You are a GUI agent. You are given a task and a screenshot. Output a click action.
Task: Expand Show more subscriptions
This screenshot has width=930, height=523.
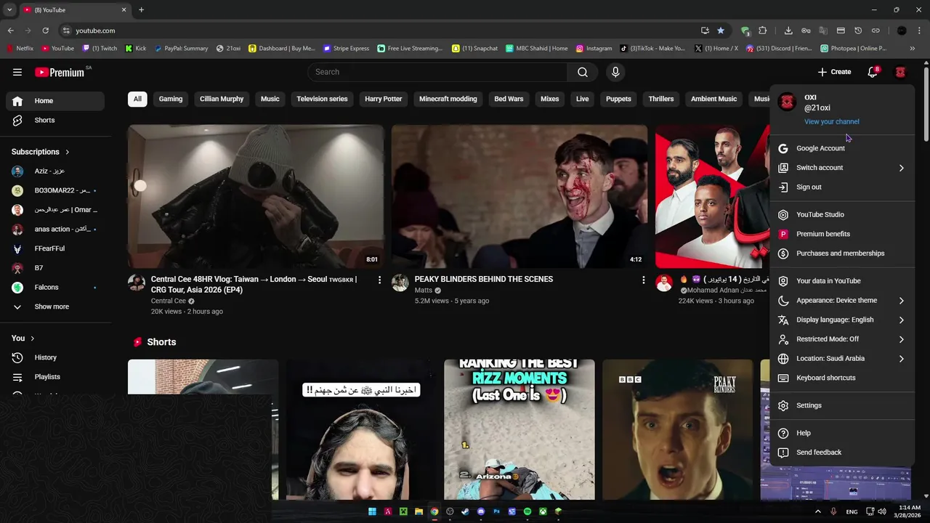click(55, 307)
